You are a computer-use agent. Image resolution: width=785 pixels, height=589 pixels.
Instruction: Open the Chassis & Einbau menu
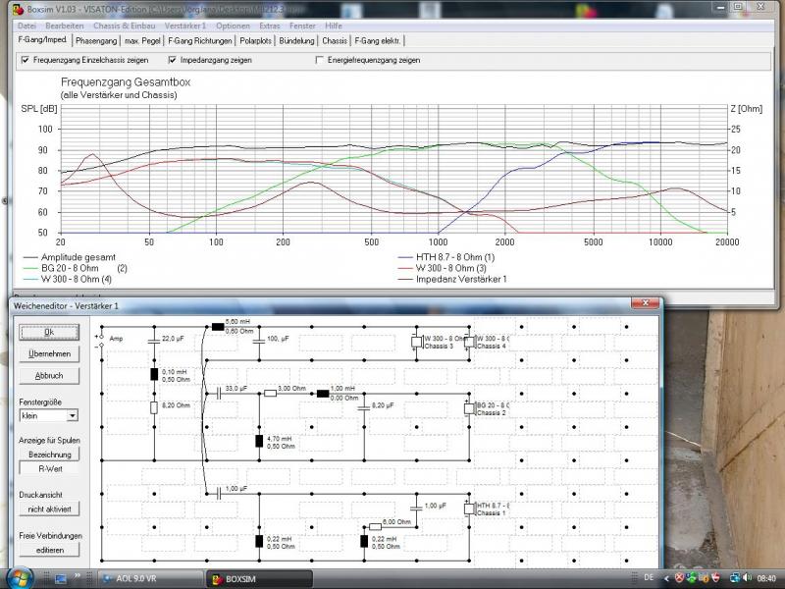pos(125,26)
